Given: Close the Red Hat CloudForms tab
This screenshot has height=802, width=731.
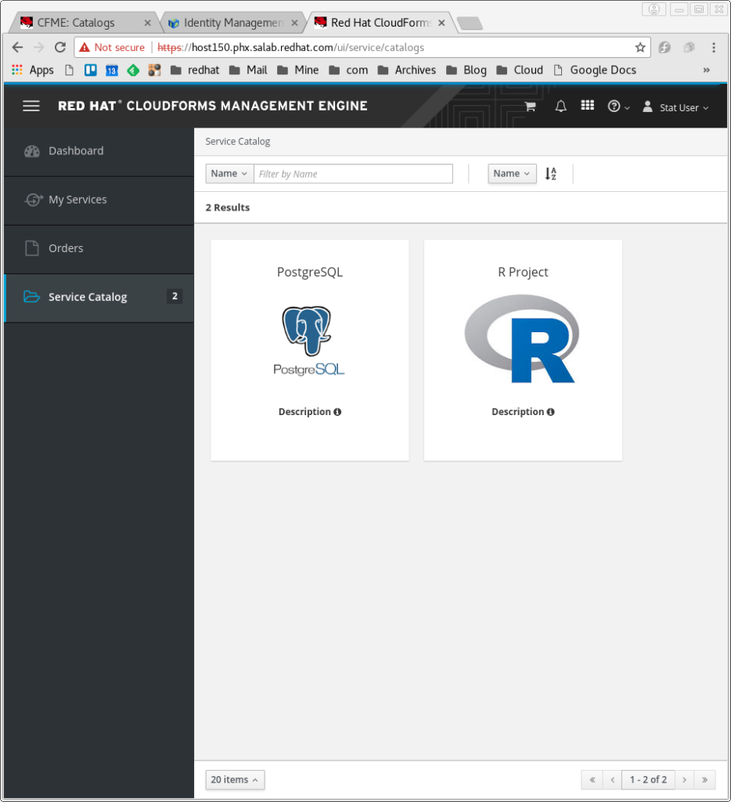Looking at the screenshot, I should click(x=441, y=23).
